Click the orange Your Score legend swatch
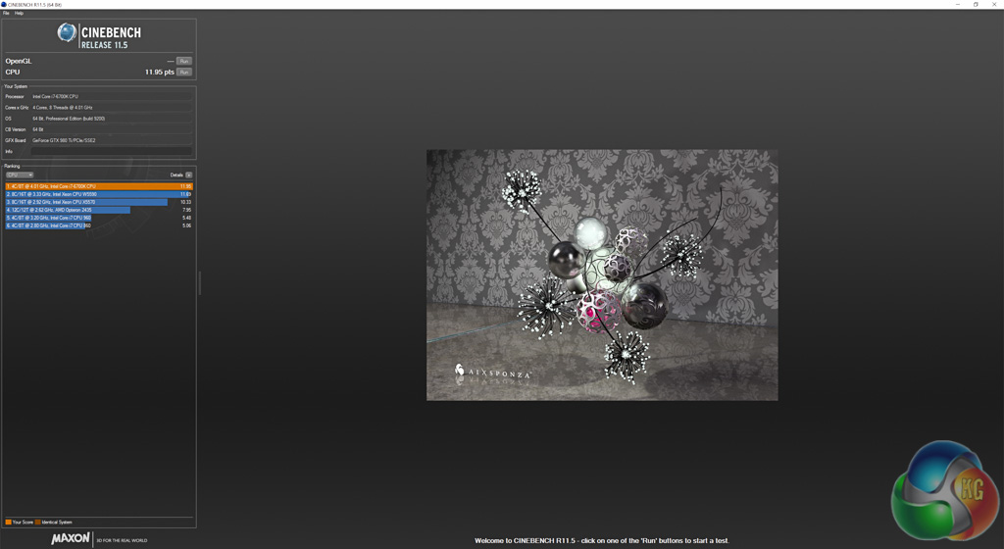Image resolution: width=1004 pixels, height=549 pixels. pyautogui.click(x=8, y=523)
